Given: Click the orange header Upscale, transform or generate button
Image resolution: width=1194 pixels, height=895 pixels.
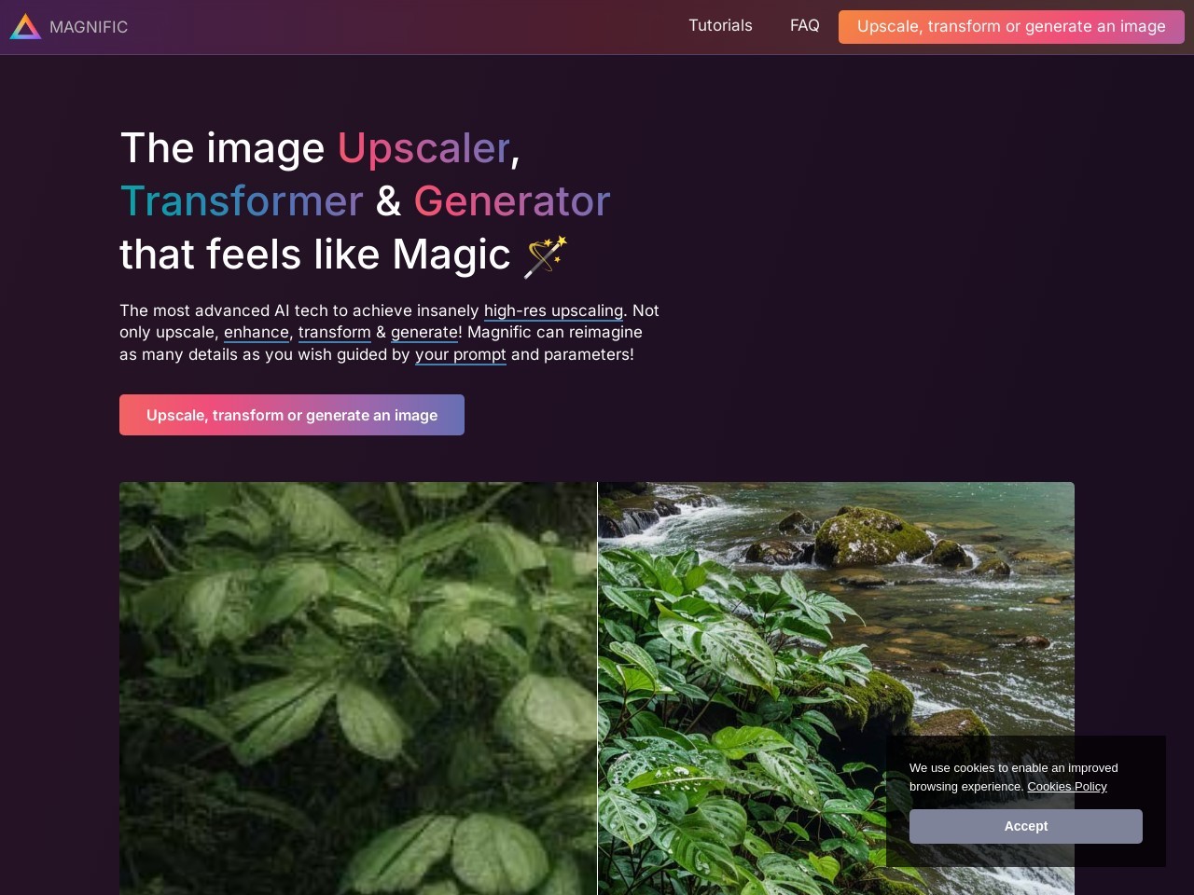Looking at the screenshot, I should coord(1011,27).
